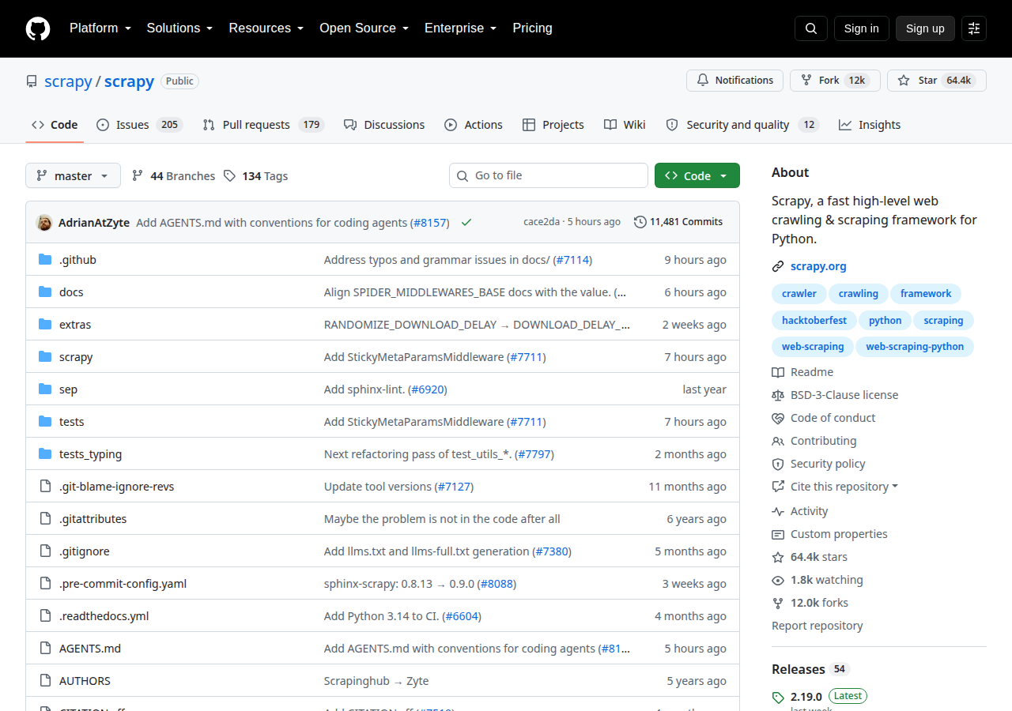Expand the Resources menu
Screen dimensions: 1012x711
pyautogui.click(x=266, y=28)
